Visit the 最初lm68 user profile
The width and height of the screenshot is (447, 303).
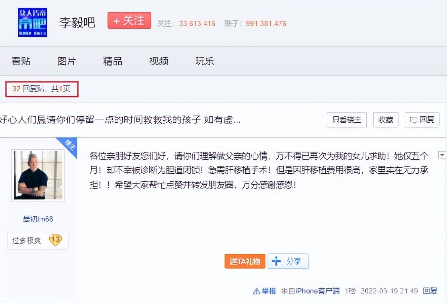tap(38, 219)
